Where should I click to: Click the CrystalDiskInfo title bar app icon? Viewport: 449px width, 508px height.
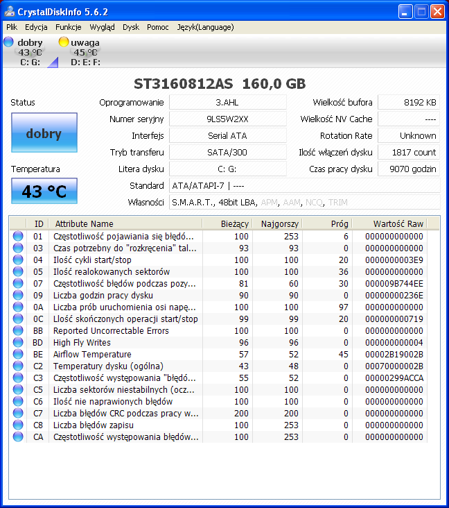[x=10, y=12]
